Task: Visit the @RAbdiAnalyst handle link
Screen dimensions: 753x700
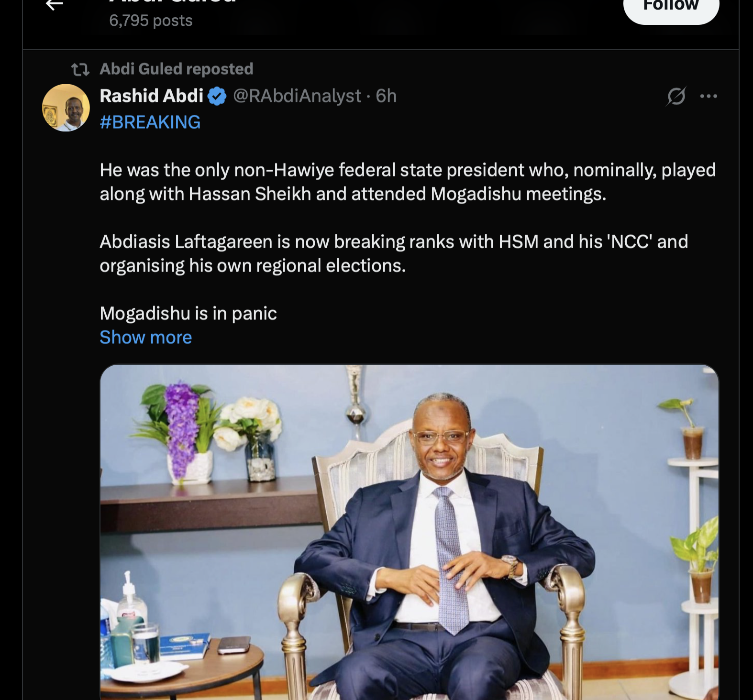Action: click(297, 96)
